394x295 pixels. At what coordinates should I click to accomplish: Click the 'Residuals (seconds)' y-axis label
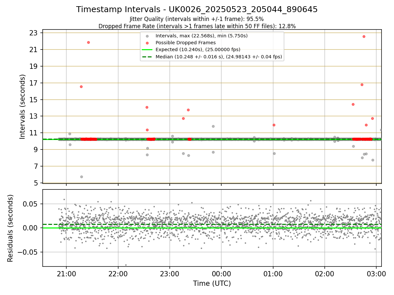[x=11, y=228]
